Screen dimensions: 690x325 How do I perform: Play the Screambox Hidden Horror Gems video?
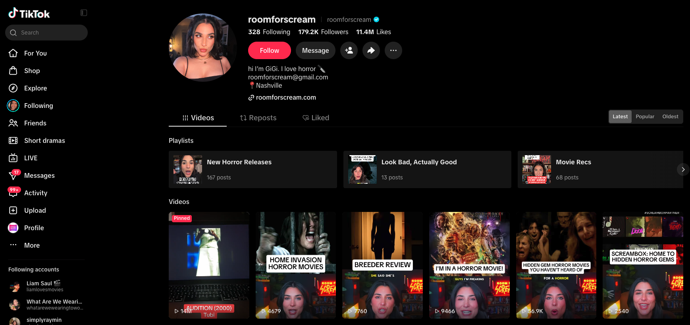(643, 265)
